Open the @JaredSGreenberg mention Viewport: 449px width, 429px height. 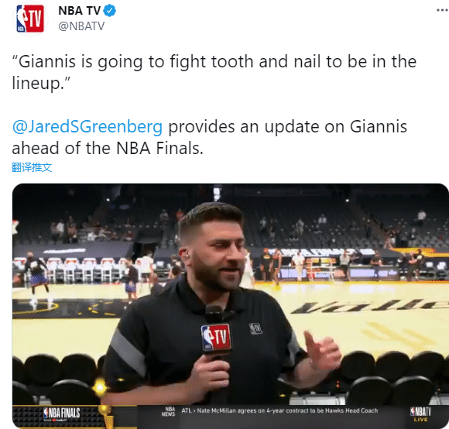tap(87, 126)
